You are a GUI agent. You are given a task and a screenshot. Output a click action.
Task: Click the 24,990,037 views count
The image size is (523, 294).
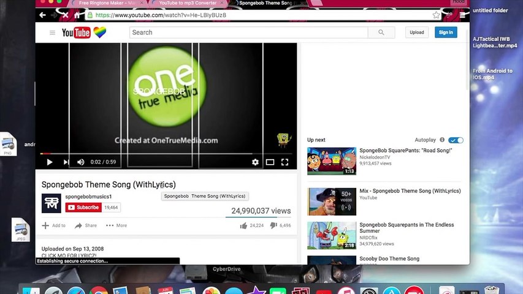261,211
